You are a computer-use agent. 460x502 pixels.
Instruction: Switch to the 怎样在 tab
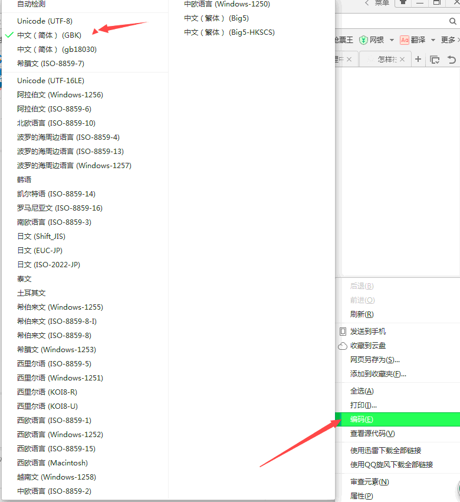coord(386,59)
